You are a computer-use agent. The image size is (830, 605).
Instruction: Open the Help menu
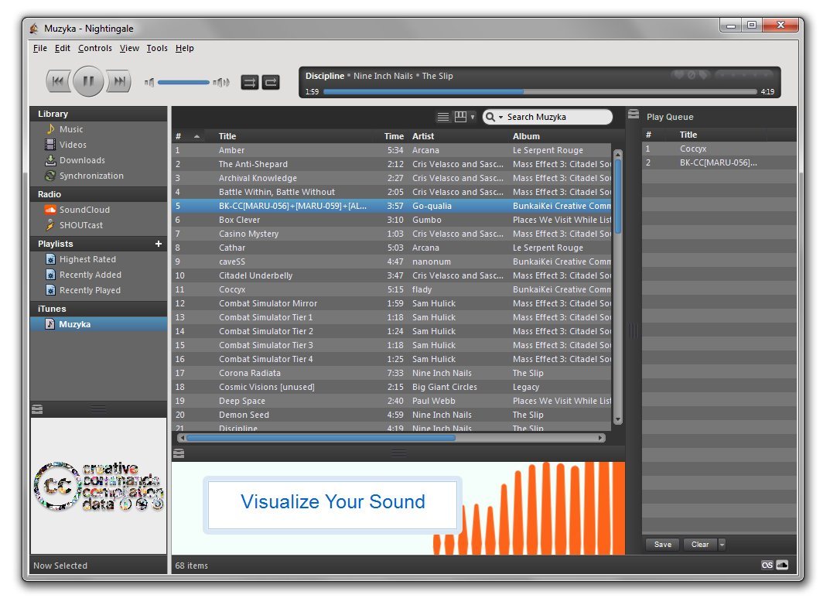[185, 48]
